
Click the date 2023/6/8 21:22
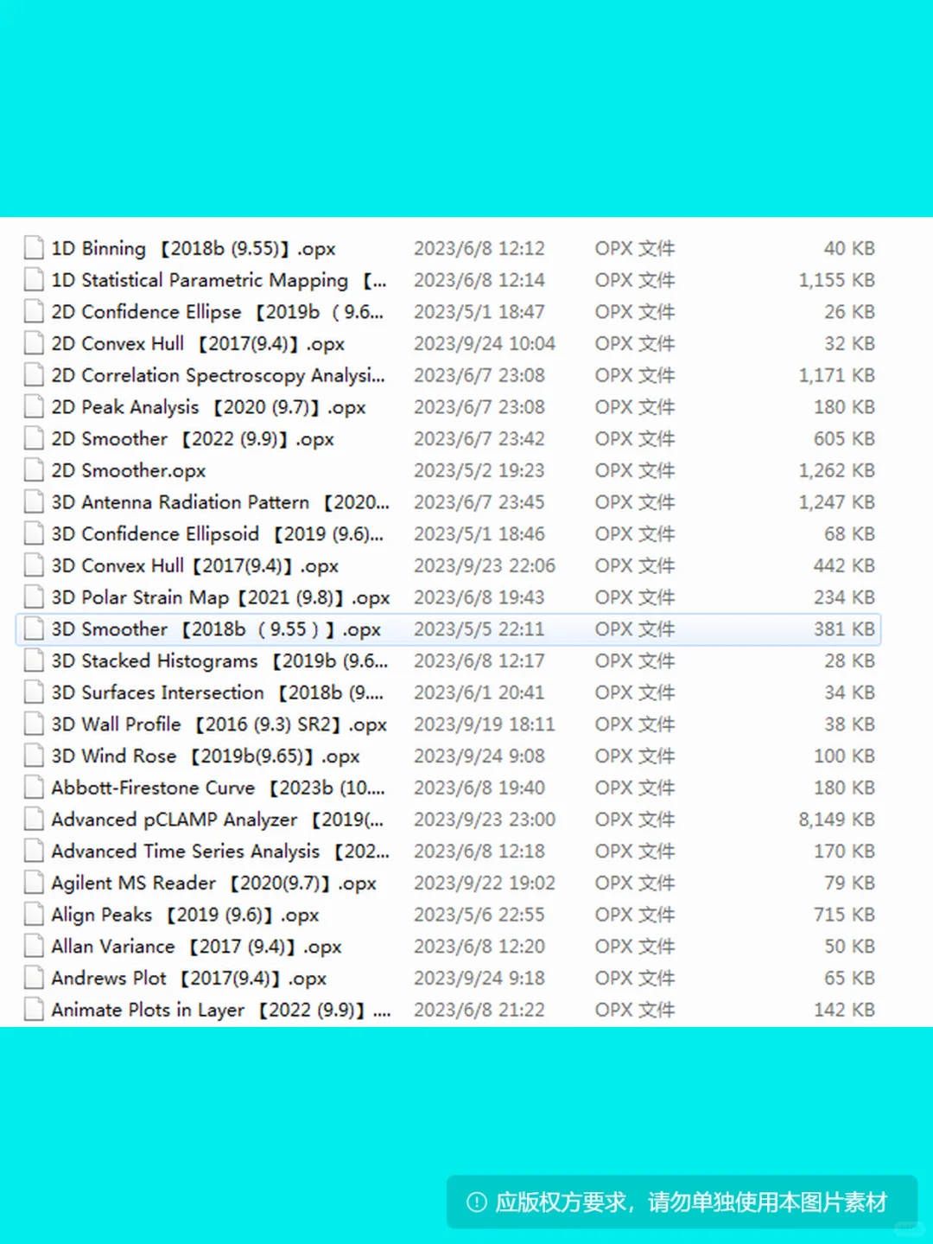[479, 1010]
